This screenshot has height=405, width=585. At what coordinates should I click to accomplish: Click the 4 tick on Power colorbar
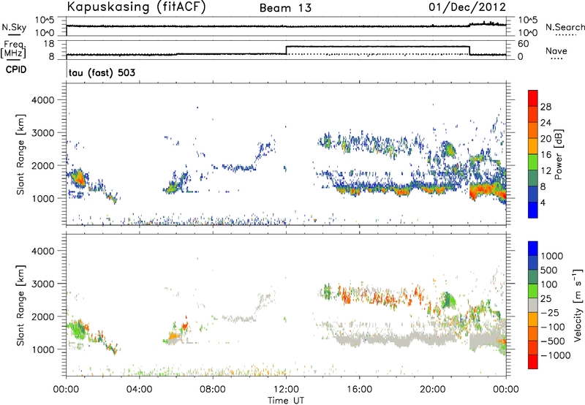click(543, 202)
